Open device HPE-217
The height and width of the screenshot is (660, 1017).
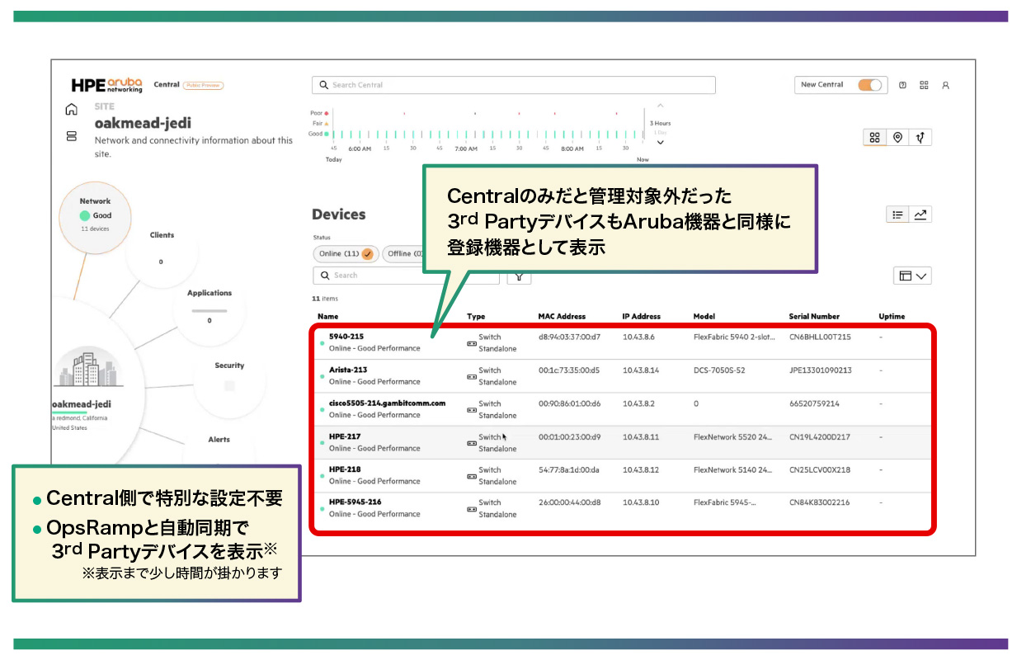345,436
